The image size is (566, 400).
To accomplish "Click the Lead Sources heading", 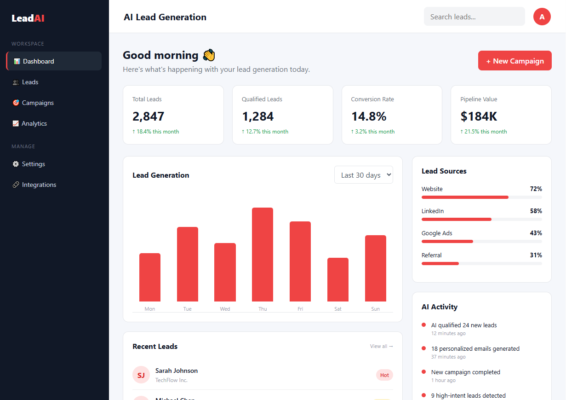I will coord(444,171).
